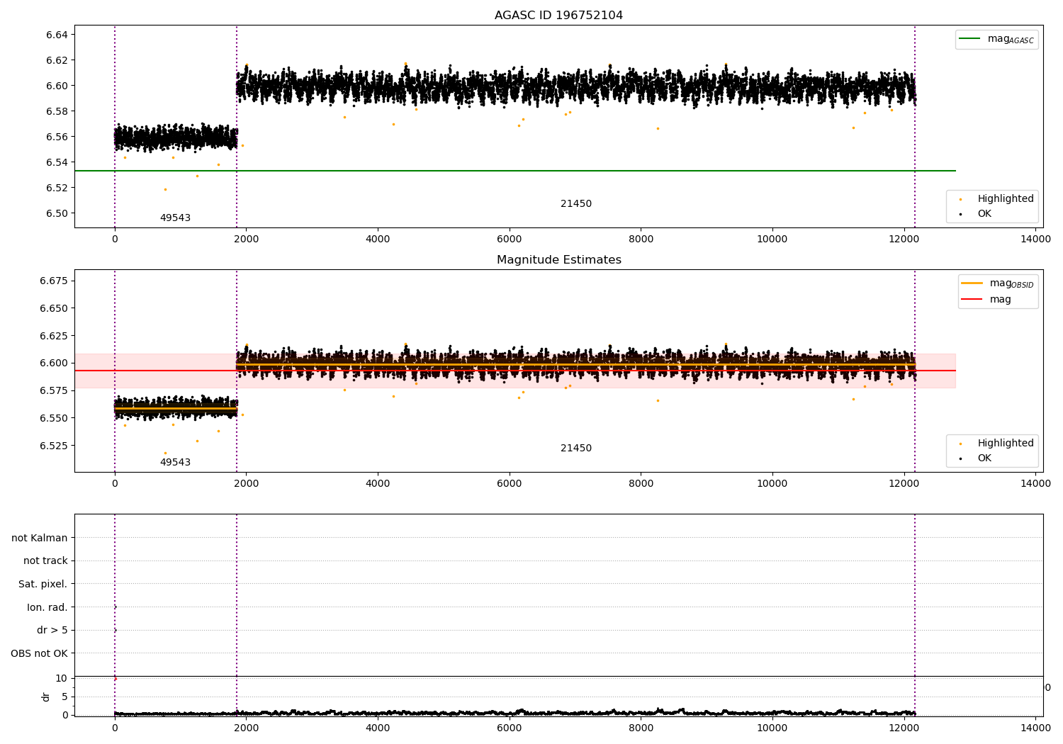Click obsid label 49543 in Magnitude Estimates panel

click(x=175, y=463)
